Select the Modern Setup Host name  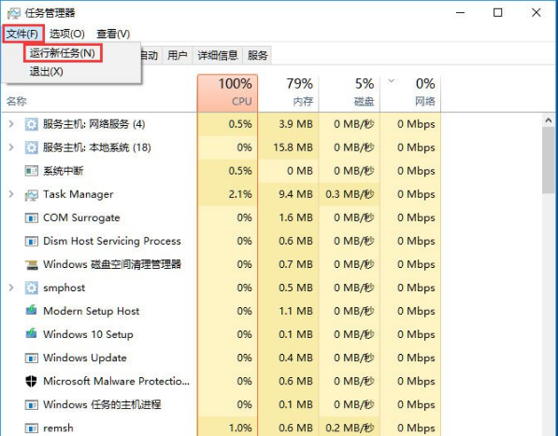pos(91,311)
